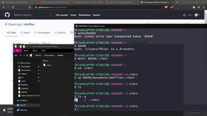The width and height of the screenshot is (207, 116).
Task: Open recent locations dropdown in File Explorer
Action: click(24, 55)
